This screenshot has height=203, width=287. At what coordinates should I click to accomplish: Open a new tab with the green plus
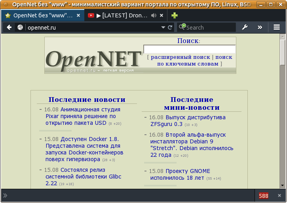175,15
